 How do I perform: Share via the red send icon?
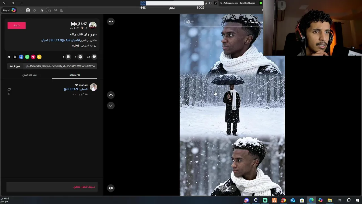coord(33,57)
